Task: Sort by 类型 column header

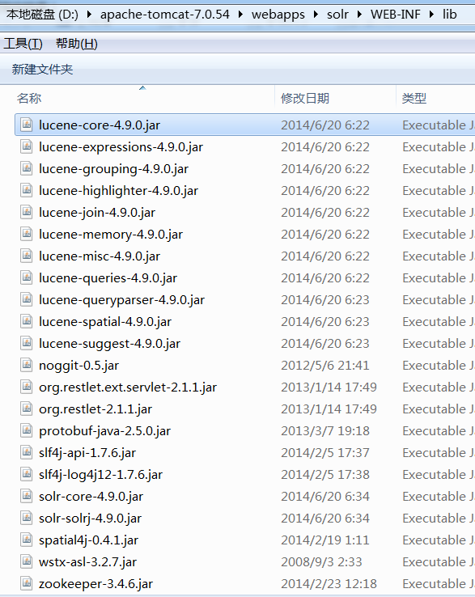Action: (x=414, y=98)
